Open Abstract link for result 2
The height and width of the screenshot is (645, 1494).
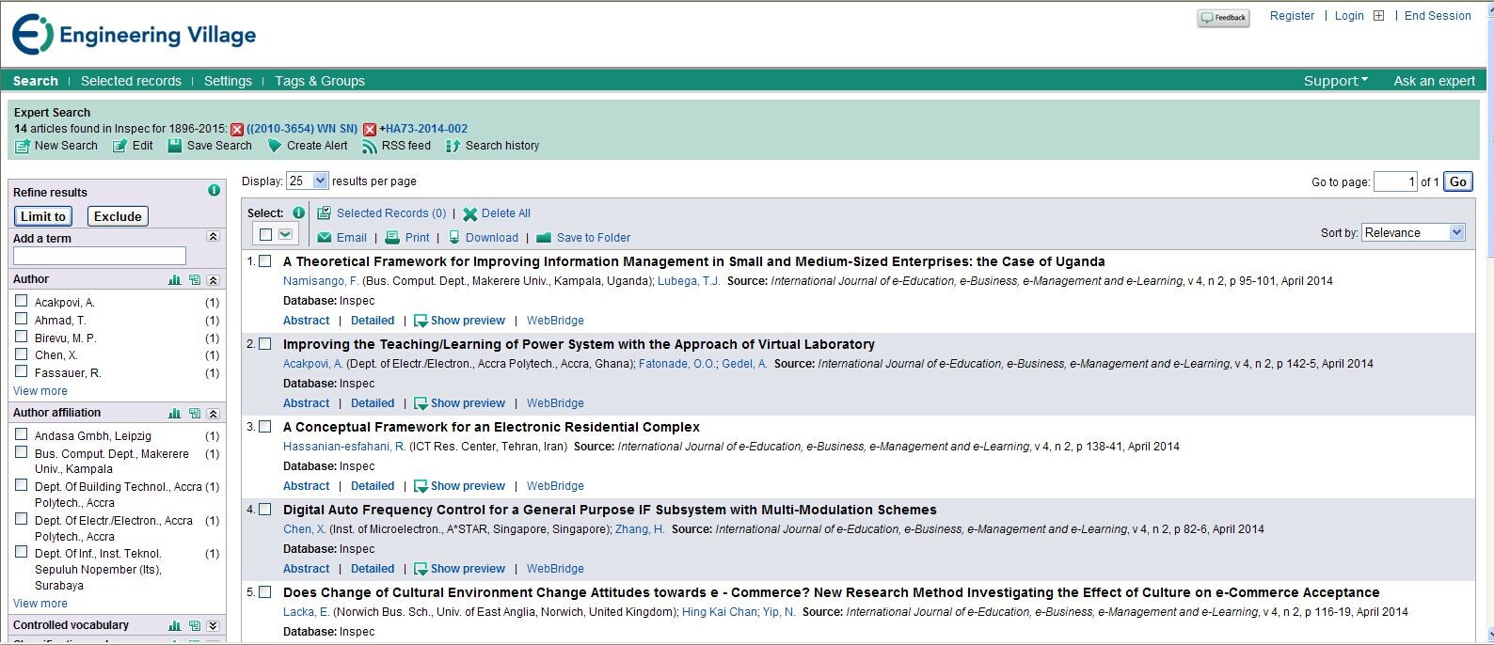[307, 403]
